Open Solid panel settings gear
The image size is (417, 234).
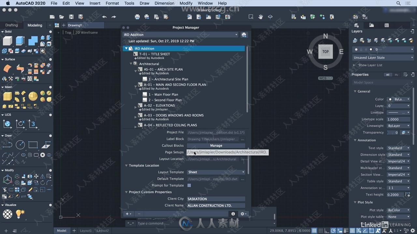(50, 32)
